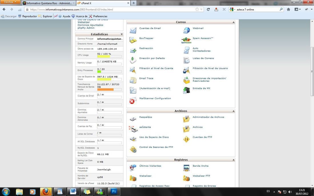Screen dimensions: 314x196
Task: Open the Firefox menu dropdown
Action: point(10,2)
